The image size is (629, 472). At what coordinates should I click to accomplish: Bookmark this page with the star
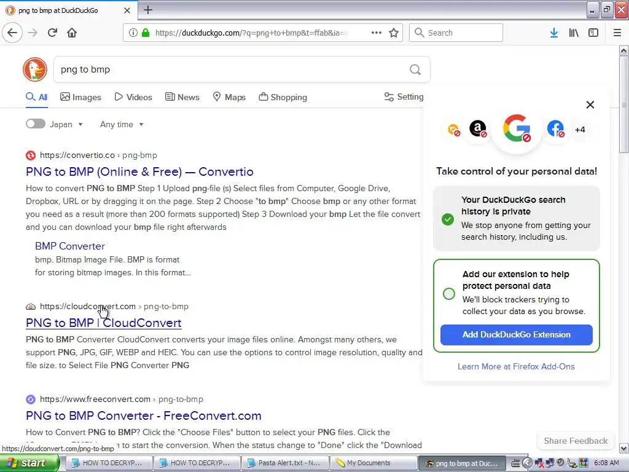click(394, 33)
